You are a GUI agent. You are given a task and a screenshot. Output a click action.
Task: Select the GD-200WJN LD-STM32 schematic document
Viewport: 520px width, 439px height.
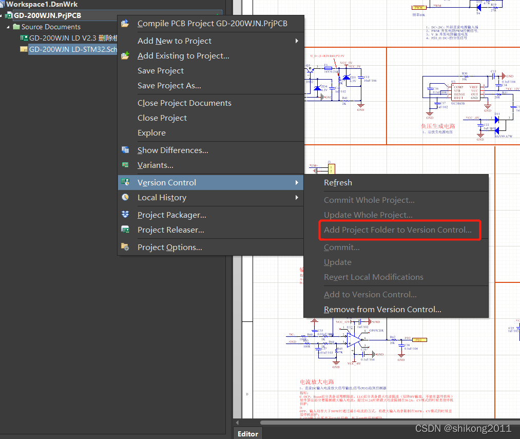[x=73, y=49]
